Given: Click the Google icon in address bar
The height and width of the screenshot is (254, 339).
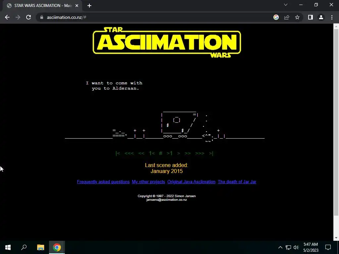Looking at the screenshot, I should tap(276, 17).
